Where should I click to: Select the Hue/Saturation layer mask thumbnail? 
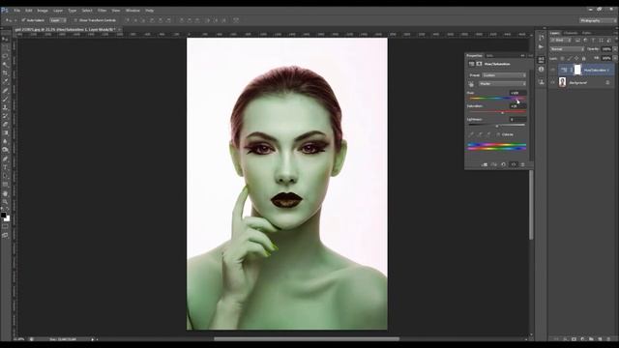tap(577, 70)
